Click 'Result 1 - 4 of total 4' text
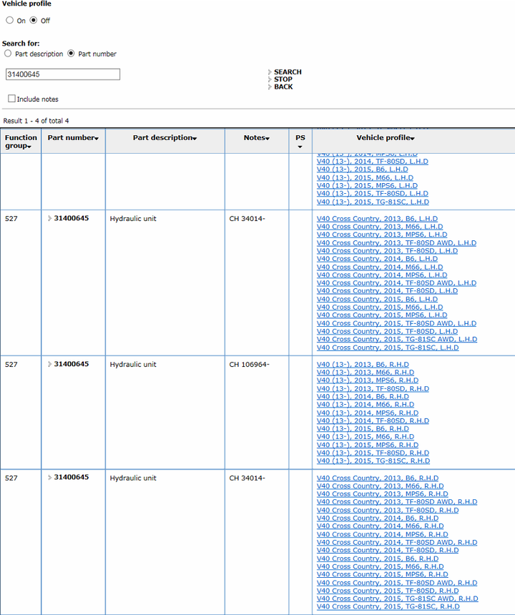The height and width of the screenshot is (615, 515). point(36,121)
